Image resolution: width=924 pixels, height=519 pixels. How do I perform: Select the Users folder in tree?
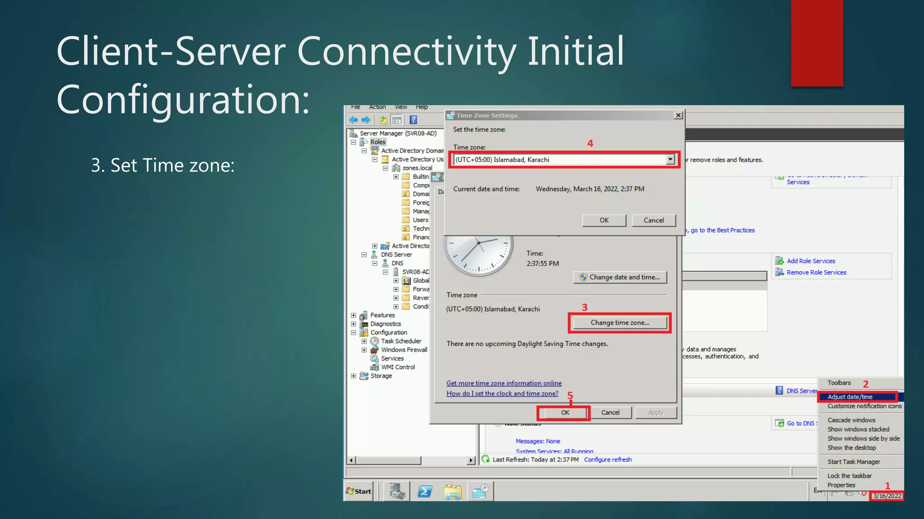click(x=420, y=220)
